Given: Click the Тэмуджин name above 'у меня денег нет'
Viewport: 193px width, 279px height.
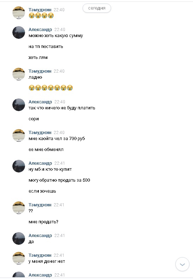Looking at the screenshot, I should pos(40,255).
